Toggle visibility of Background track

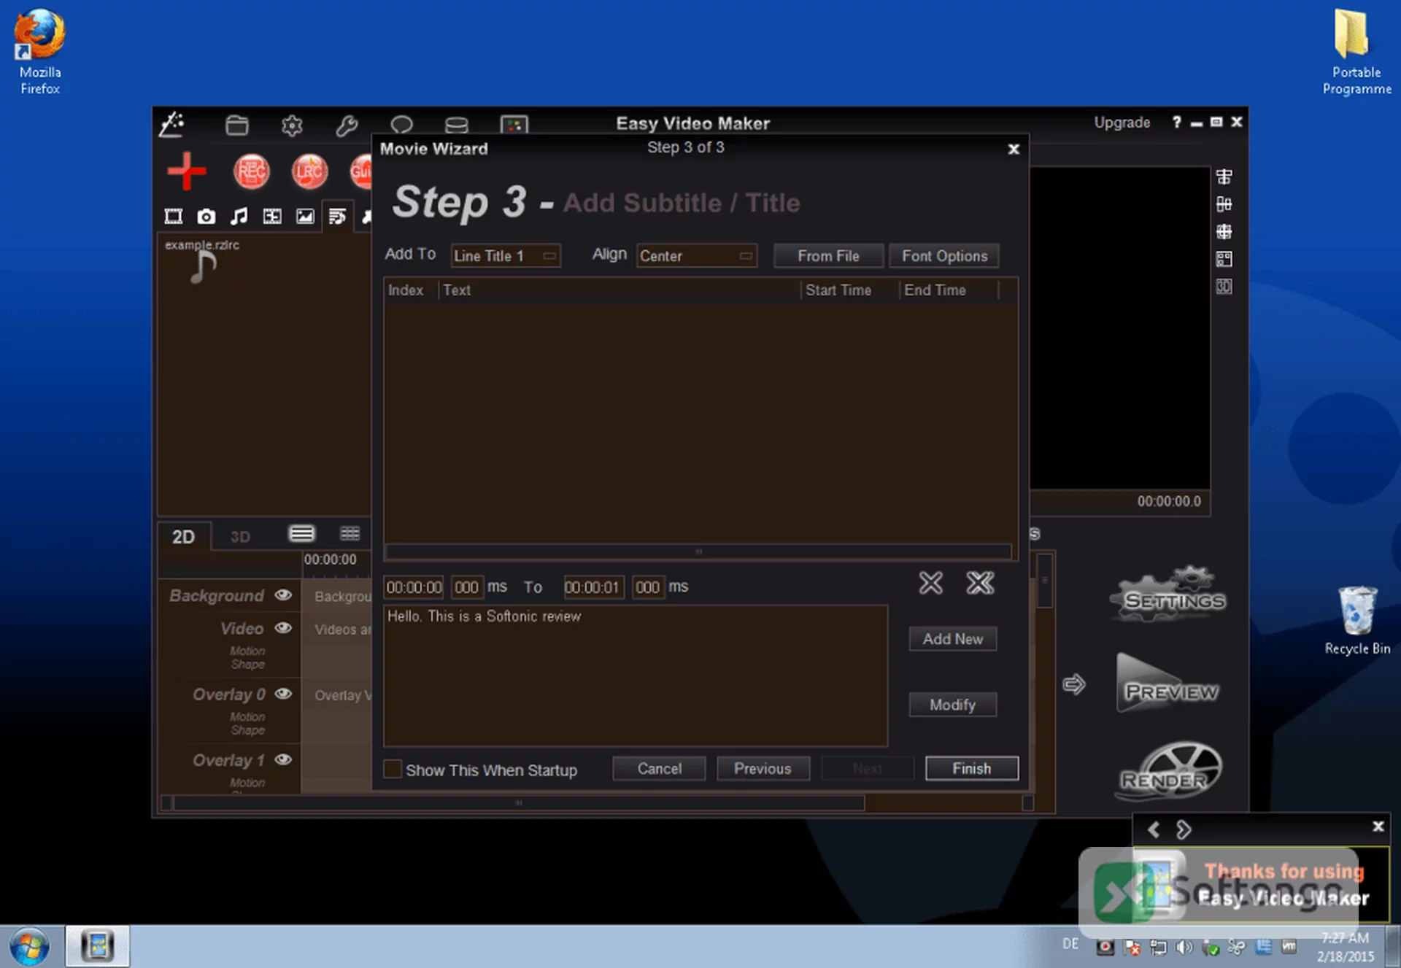click(x=283, y=595)
